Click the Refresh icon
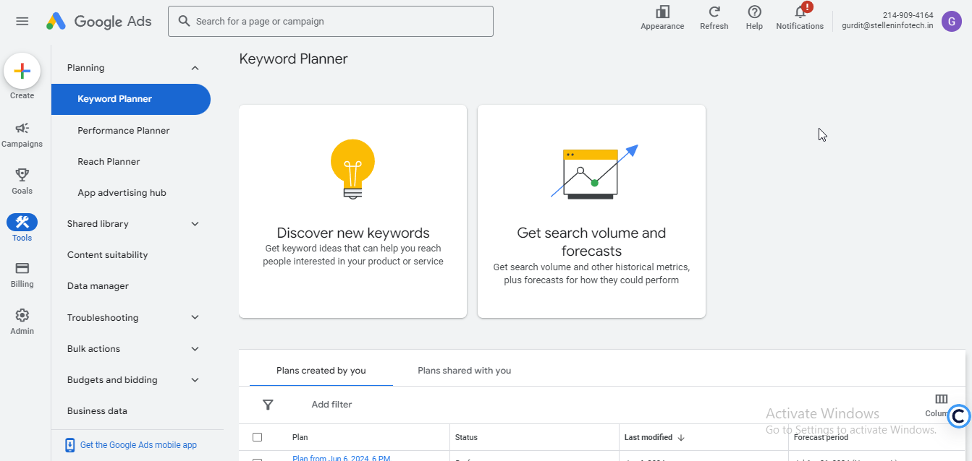Image resolution: width=972 pixels, height=461 pixels. point(714,17)
